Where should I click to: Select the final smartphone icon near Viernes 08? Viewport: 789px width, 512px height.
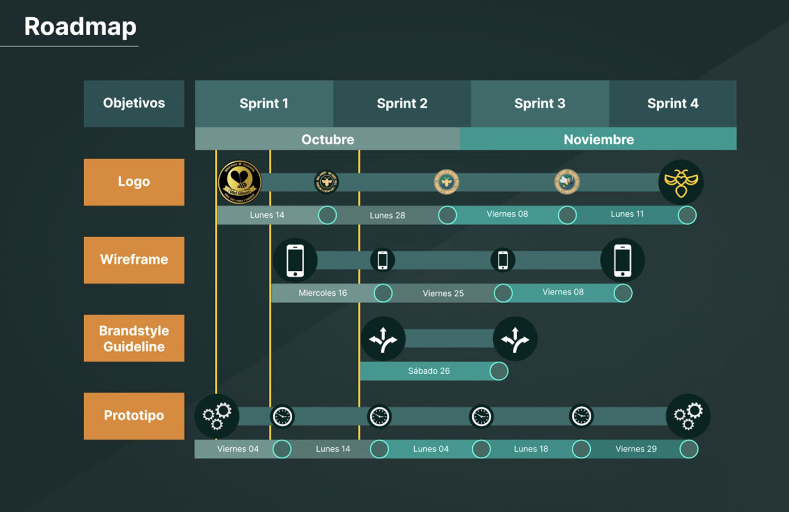coord(623,260)
